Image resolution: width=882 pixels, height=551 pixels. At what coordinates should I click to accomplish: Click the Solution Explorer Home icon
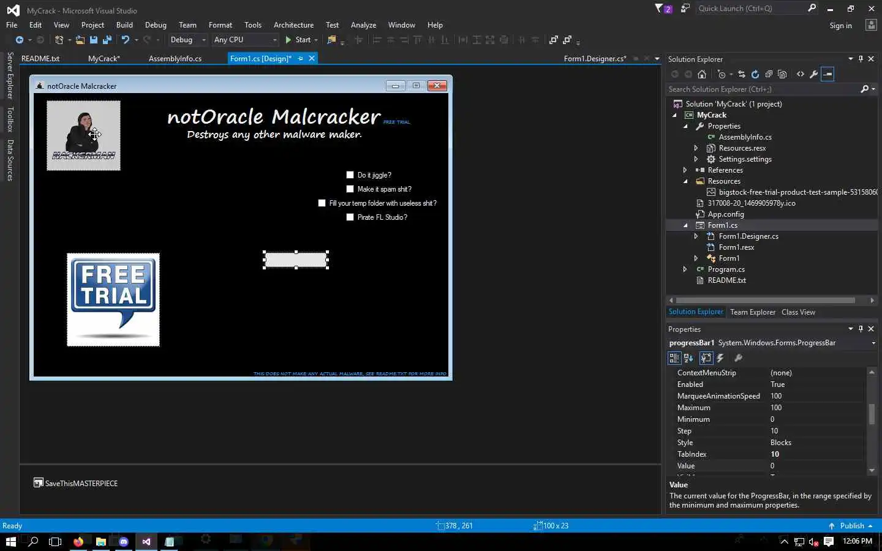(x=702, y=74)
